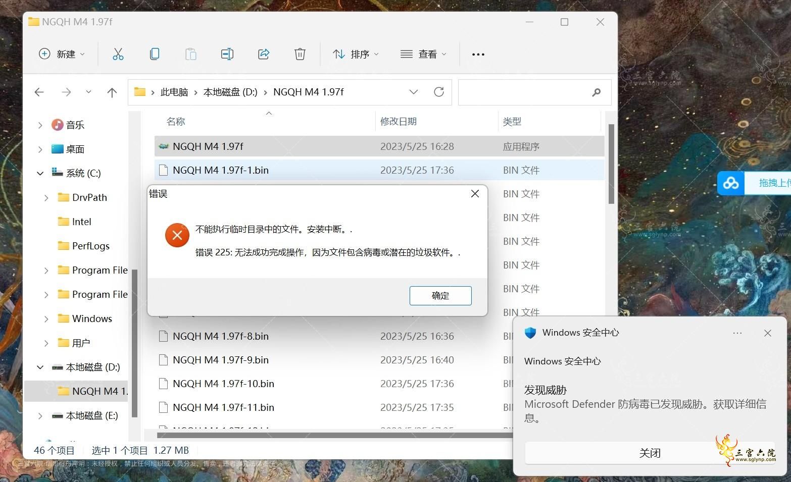This screenshot has width=791, height=482.
Task: Refresh the current folder
Action: pyautogui.click(x=439, y=92)
